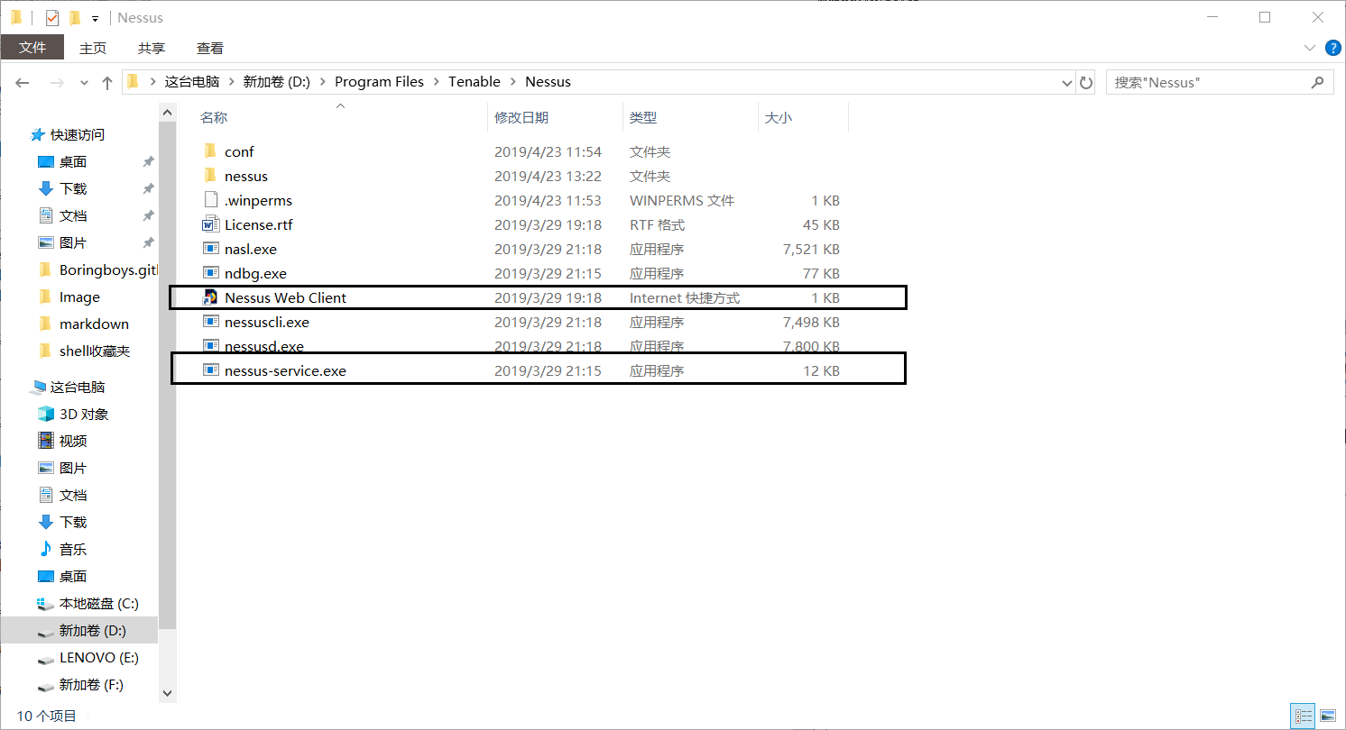Open the address bar history dropdown
This screenshot has width=1346, height=730.
(1068, 82)
